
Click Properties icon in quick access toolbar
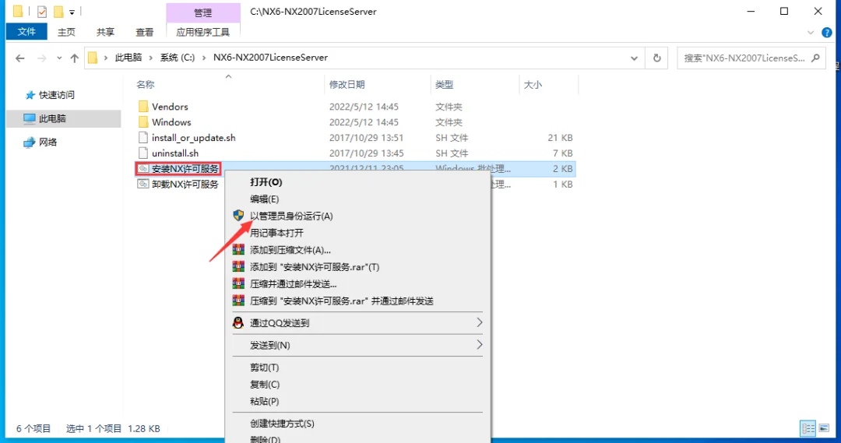[x=42, y=11]
